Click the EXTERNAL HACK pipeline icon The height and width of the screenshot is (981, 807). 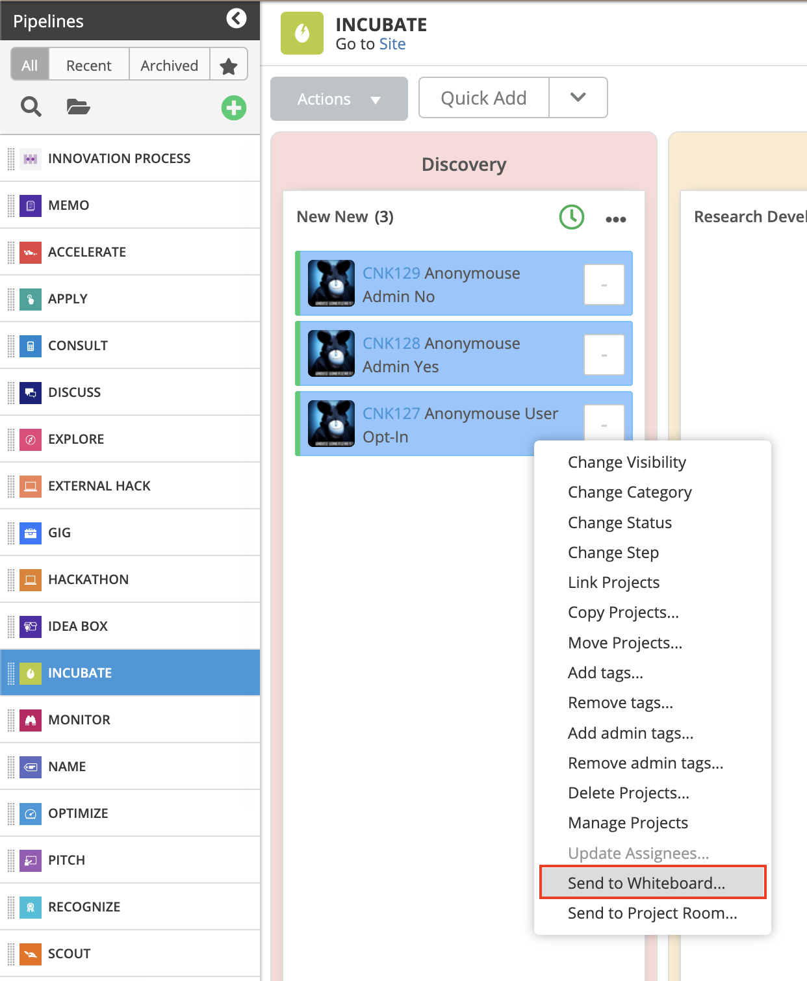coord(31,486)
